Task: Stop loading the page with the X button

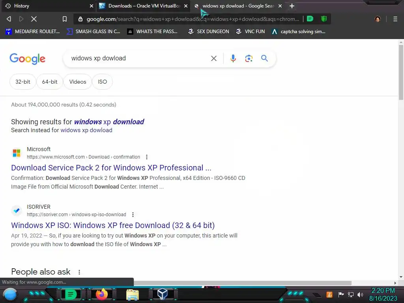Action: 34,19
